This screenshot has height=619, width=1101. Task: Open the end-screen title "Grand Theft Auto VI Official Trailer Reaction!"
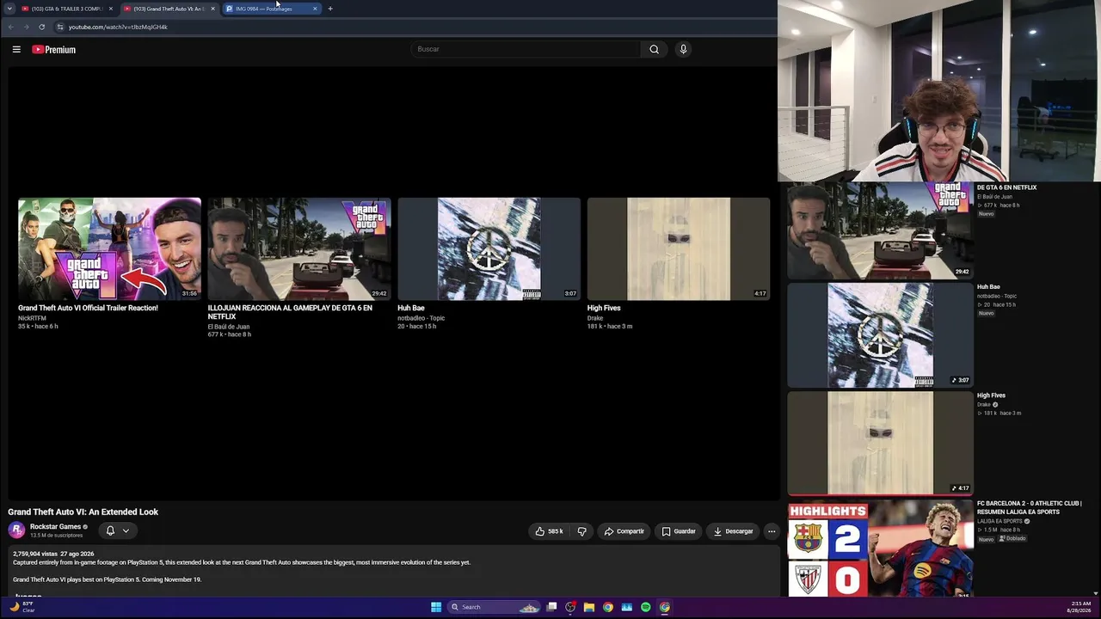pyautogui.click(x=88, y=308)
